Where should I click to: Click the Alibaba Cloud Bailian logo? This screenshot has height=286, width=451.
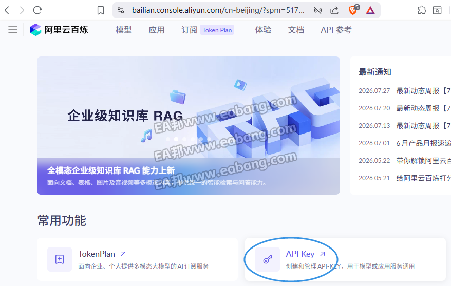pos(59,30)
